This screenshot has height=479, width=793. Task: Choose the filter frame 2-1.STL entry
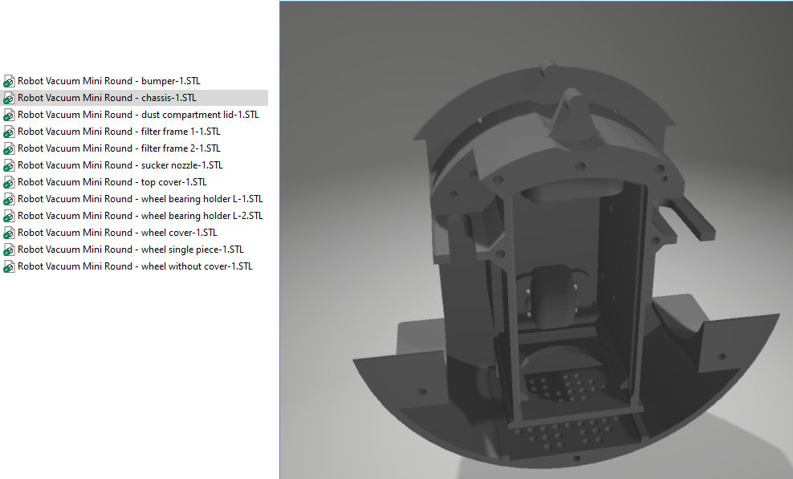(119, 148)
